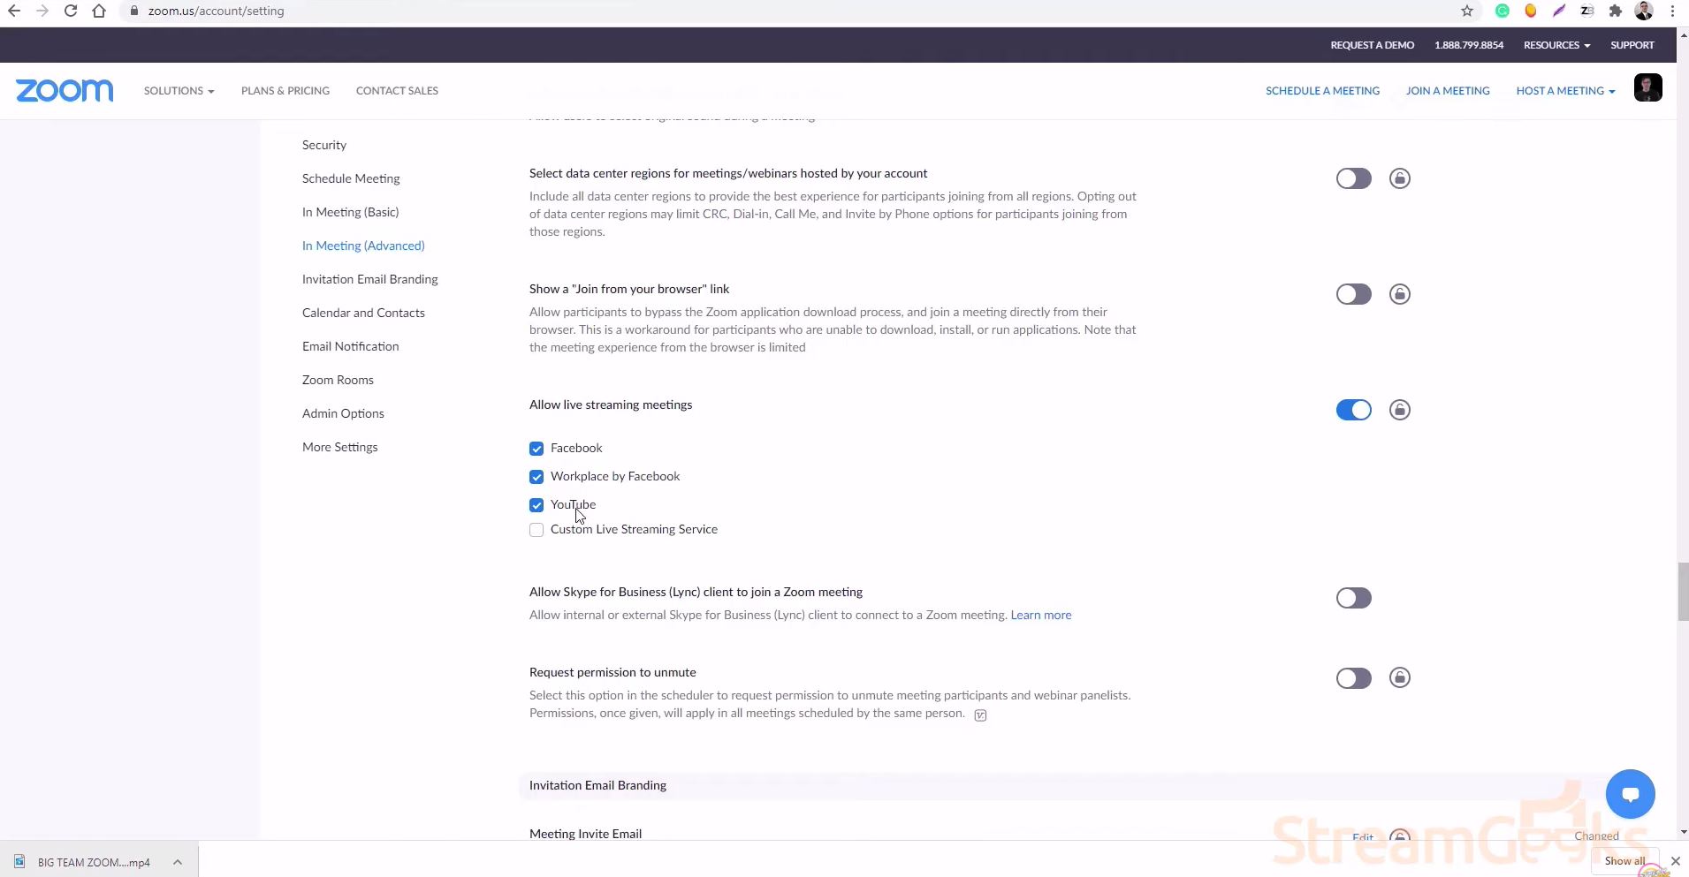Click the calendar icon after unmute description
Screen dimensions: 1689x877
pos(980,714)
